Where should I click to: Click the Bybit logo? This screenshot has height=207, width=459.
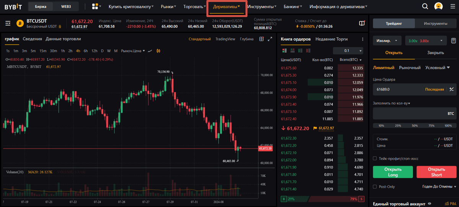click(x=13, y=6)
